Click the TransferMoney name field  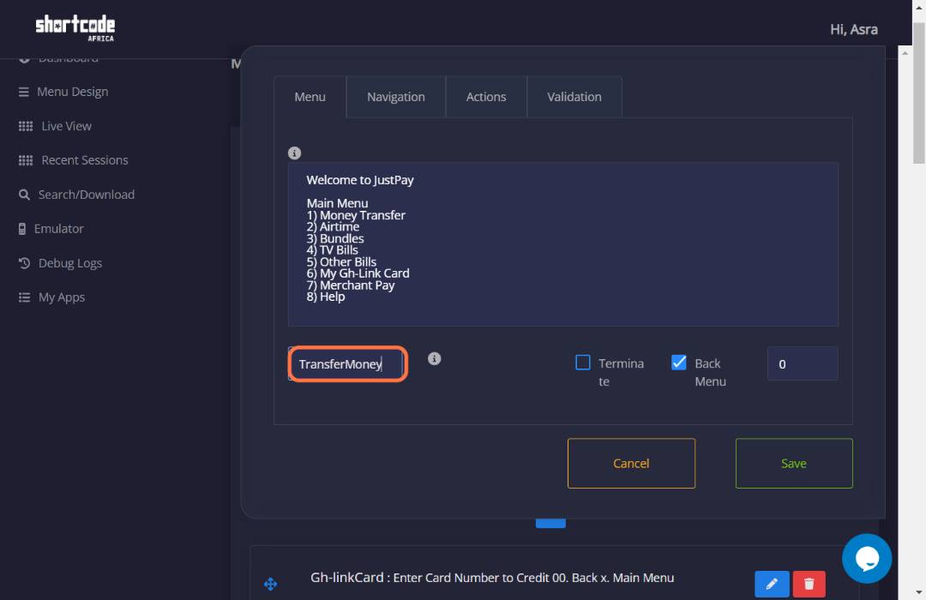click(347, 363)
